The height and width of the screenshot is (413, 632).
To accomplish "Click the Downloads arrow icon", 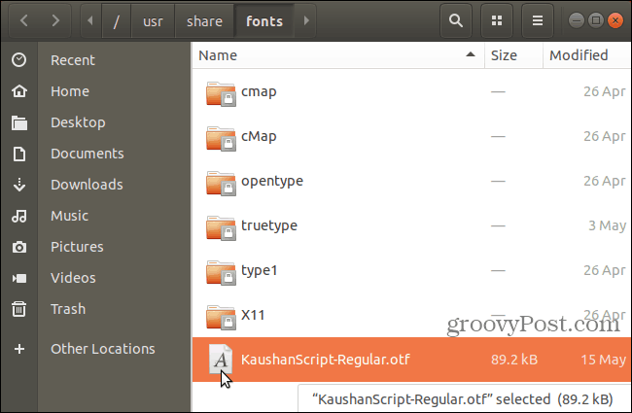I will coord(18,185).
